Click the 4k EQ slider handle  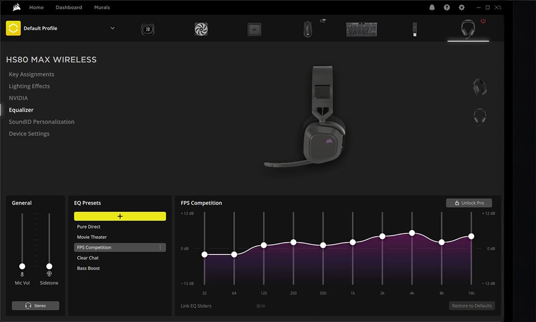point(412,233)
